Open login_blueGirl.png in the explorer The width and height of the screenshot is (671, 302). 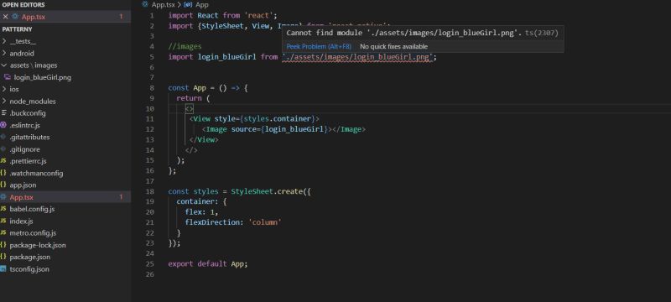(x=43, y=77)
